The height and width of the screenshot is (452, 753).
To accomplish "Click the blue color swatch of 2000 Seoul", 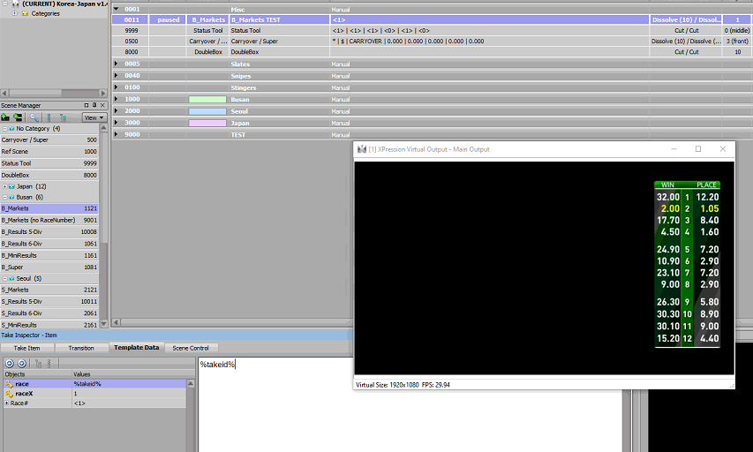I will point(207,111).
